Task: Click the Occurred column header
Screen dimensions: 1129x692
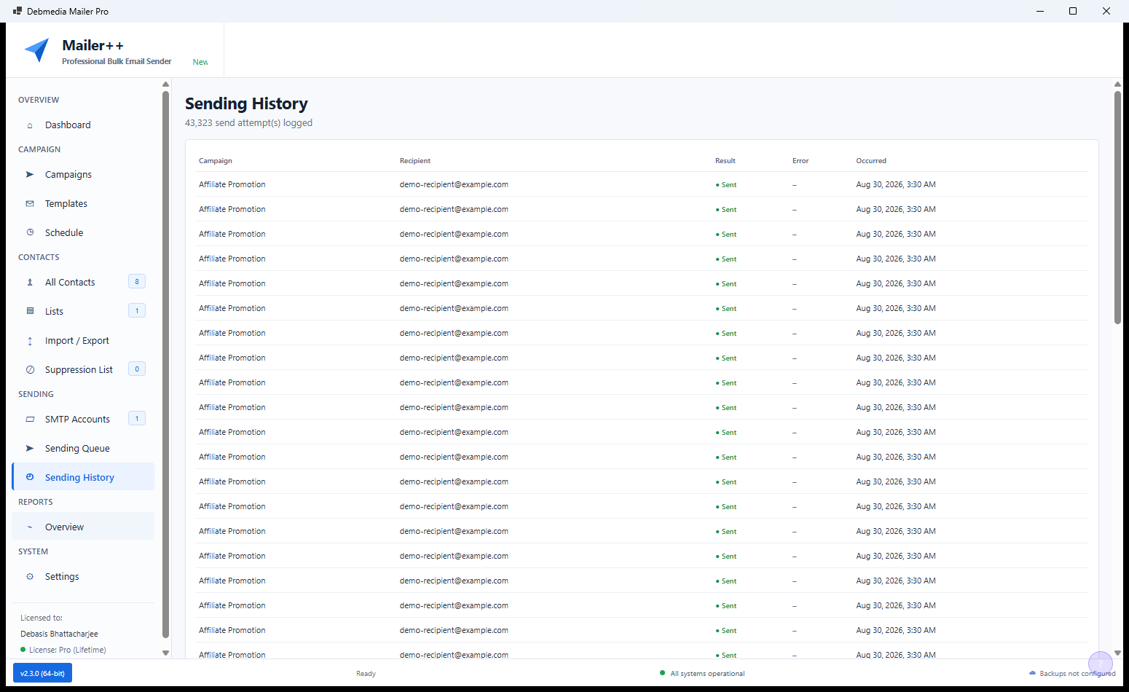Action: (x=871, y=161)
